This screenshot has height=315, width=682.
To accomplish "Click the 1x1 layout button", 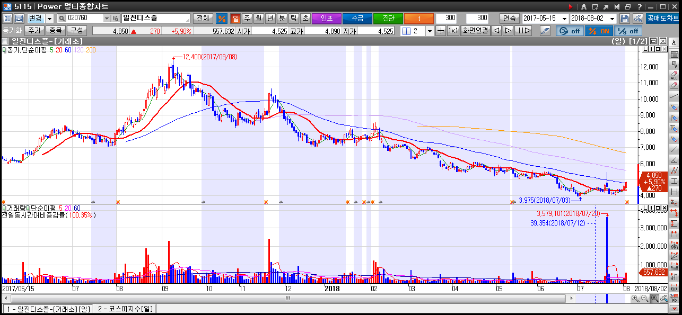I will point(453,31).
